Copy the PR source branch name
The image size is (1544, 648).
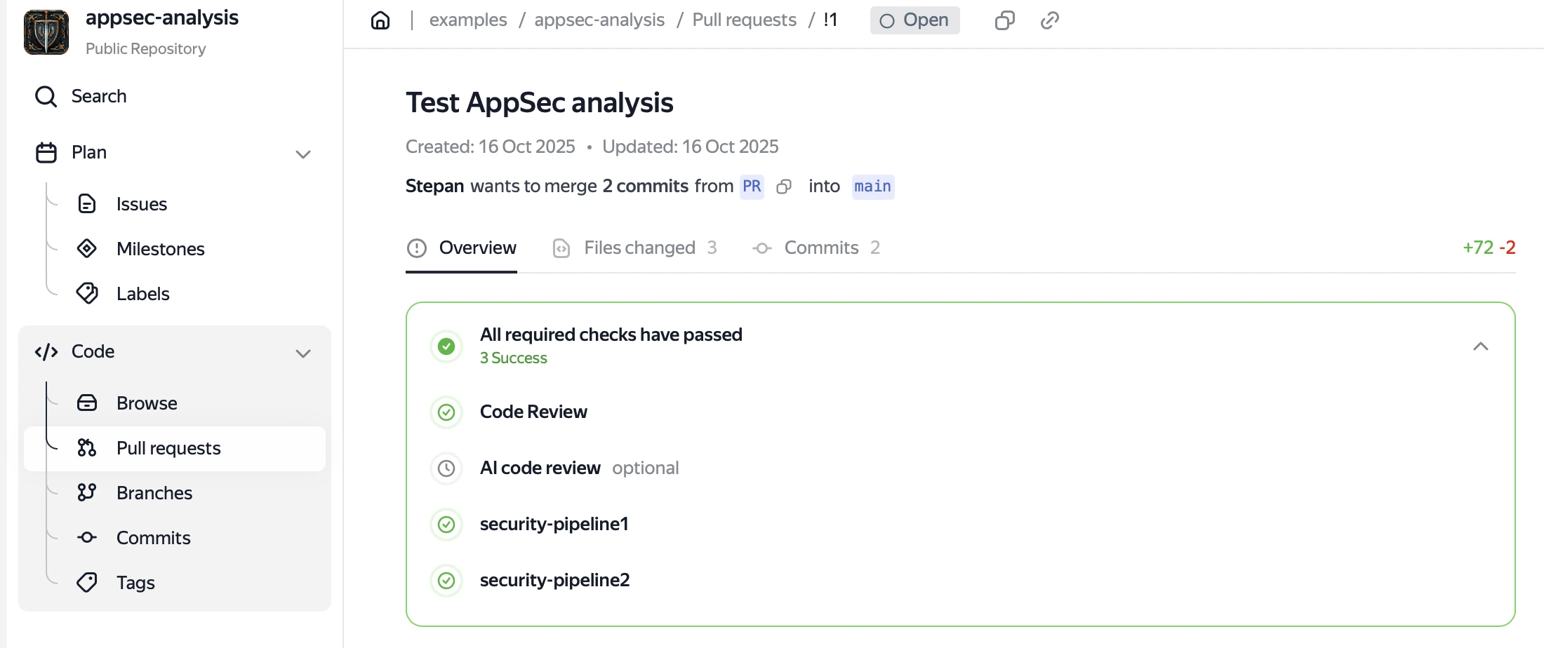[x=784, y=187]
